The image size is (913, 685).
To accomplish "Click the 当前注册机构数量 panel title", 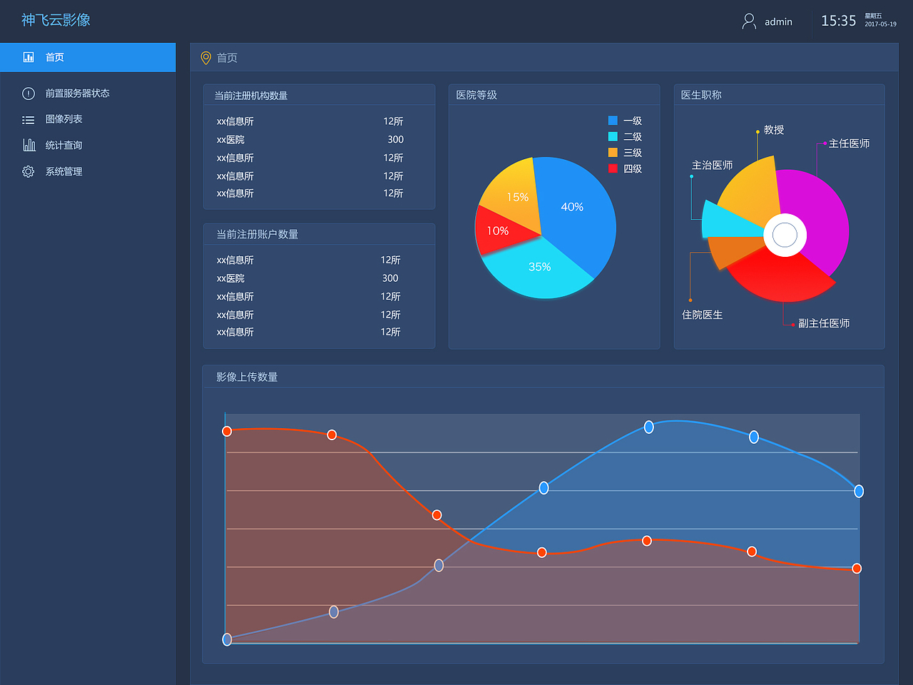I will pyautogui.click(x=251, y=96).
